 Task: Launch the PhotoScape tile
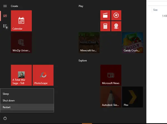tap(43, 75)
